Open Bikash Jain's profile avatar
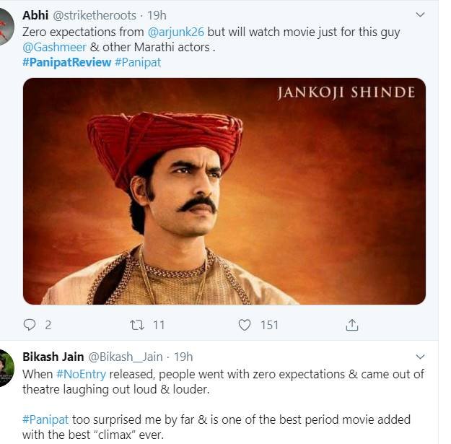This screenshot has width=451, height=444. 6,368
